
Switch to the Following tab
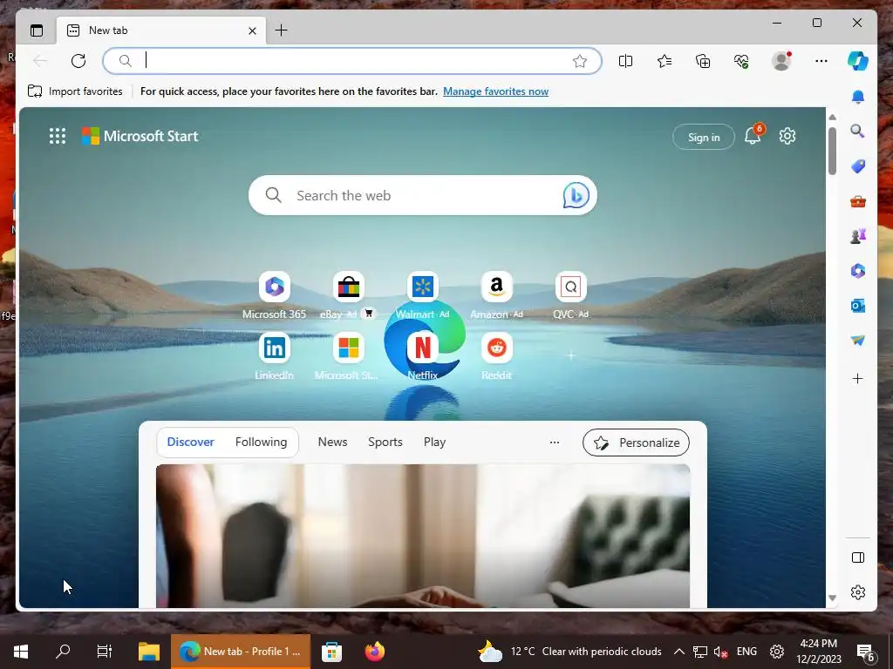coord(261,442)
